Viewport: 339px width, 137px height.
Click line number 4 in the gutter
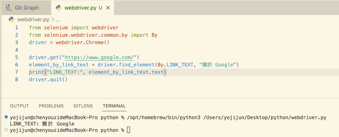pyautogui.click(x=17, y=50)
